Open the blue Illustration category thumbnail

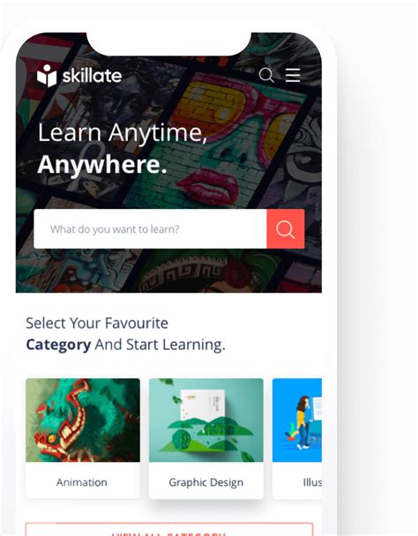[297, 421]
